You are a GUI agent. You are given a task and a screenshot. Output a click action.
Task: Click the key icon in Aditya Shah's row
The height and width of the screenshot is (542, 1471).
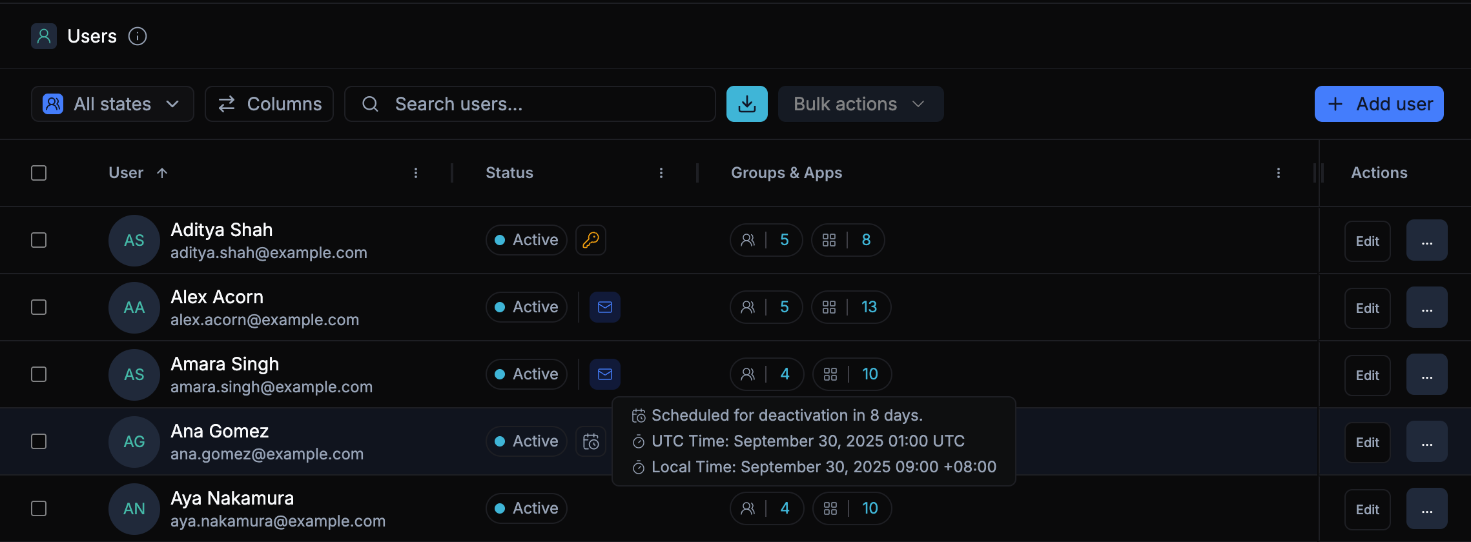pyautogui.click(x=590, y=240)
